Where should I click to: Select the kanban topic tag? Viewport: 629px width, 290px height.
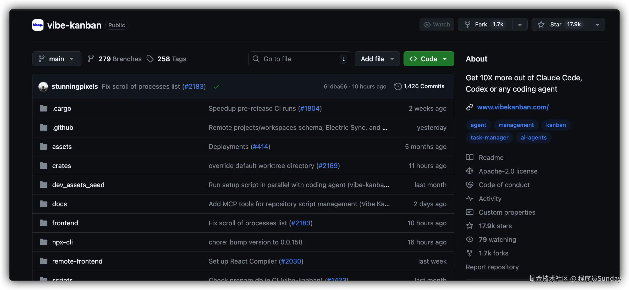pyautogui.click(x=556, y=125)
